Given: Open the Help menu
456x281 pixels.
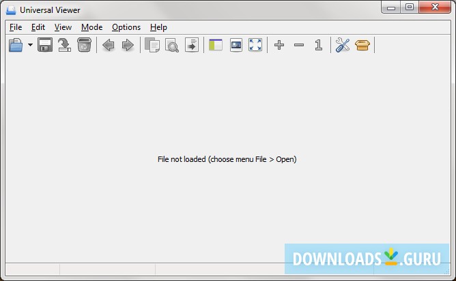Looking at the screenshot, I should [158, 27].
